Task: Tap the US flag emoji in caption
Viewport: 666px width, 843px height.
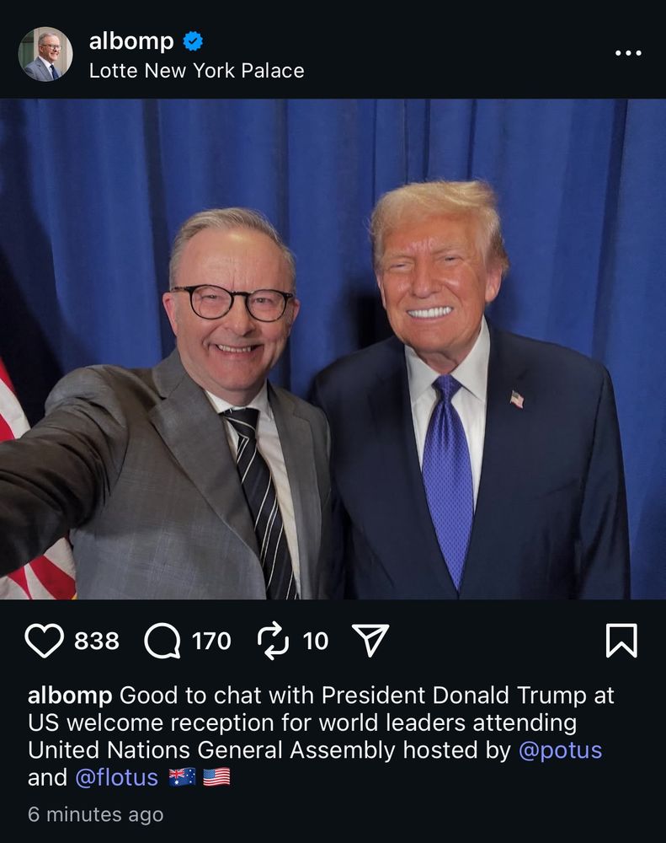Action: 216,777
